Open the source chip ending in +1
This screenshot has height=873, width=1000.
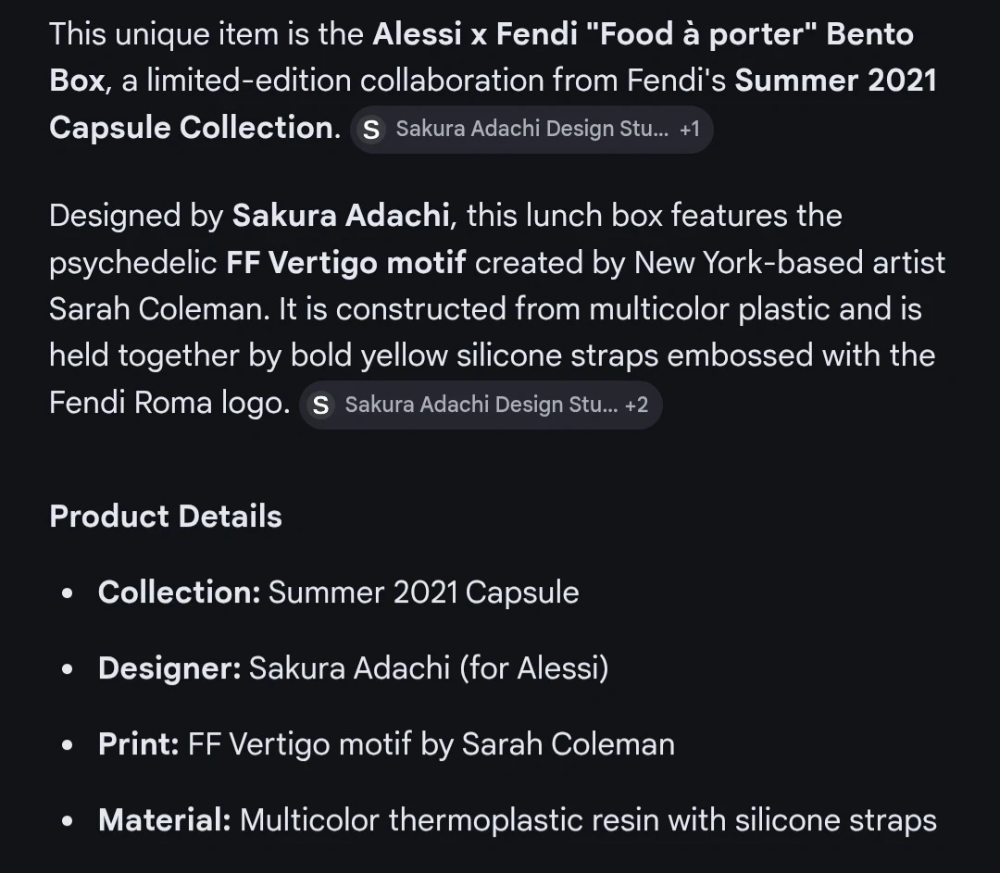(x=531, y=129)
